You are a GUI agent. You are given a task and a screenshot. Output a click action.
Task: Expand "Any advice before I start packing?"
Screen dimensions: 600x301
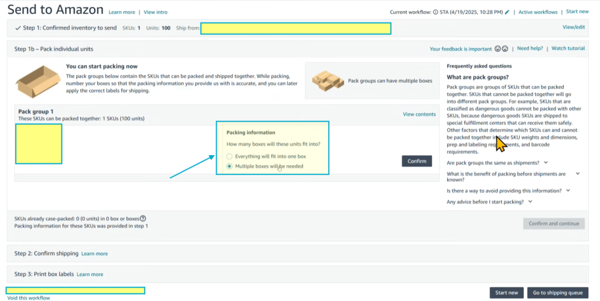530,202
